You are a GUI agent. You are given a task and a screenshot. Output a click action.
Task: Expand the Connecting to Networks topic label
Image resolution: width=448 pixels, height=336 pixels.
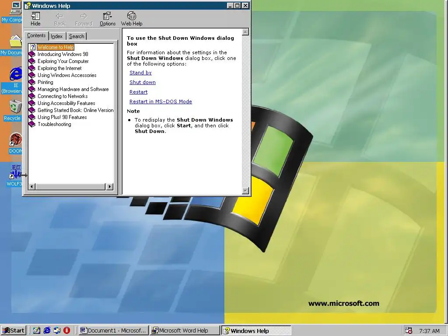pyautogui.click(x=63, y=96)
